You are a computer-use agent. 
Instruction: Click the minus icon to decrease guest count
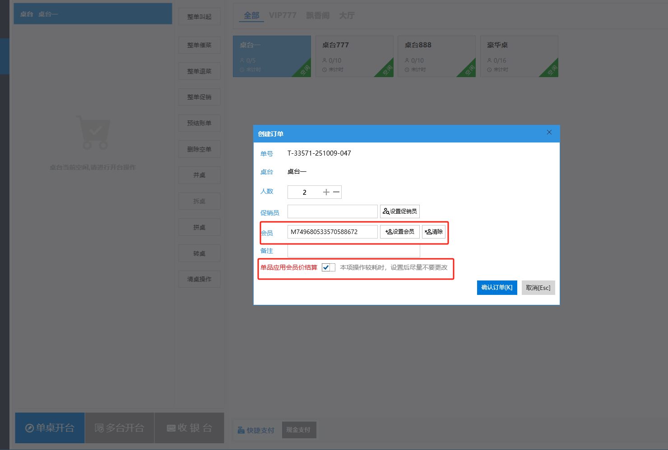point(336,192)
